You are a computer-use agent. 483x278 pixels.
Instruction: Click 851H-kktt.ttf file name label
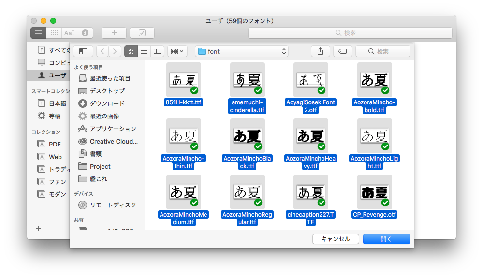coord(184,102)
